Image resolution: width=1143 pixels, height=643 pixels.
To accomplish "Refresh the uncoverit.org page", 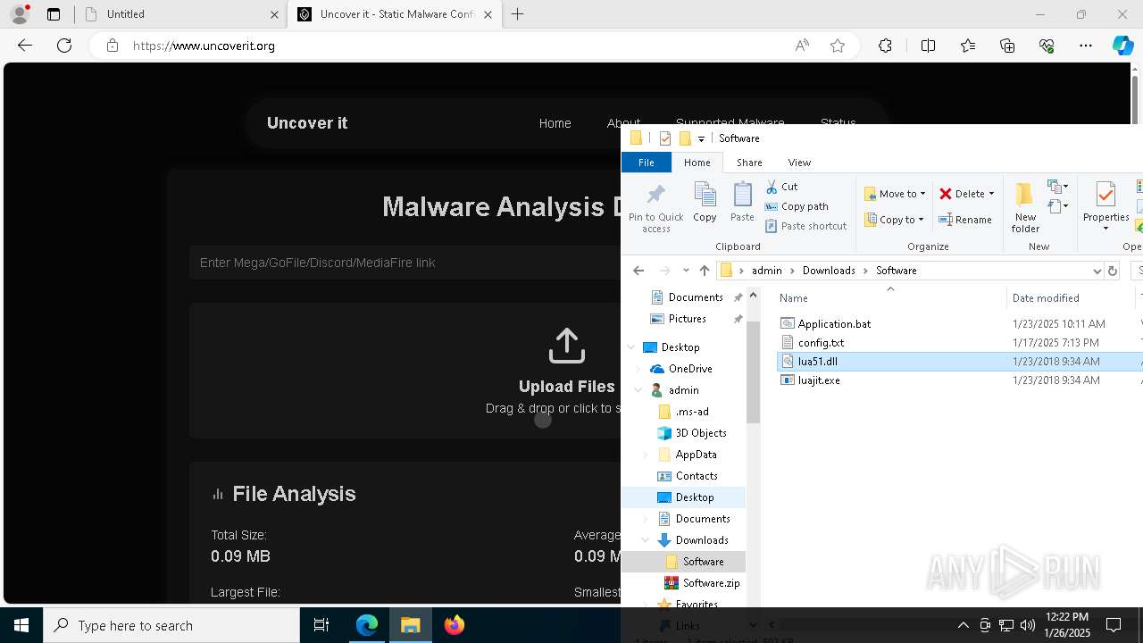I will pos(64,46).
